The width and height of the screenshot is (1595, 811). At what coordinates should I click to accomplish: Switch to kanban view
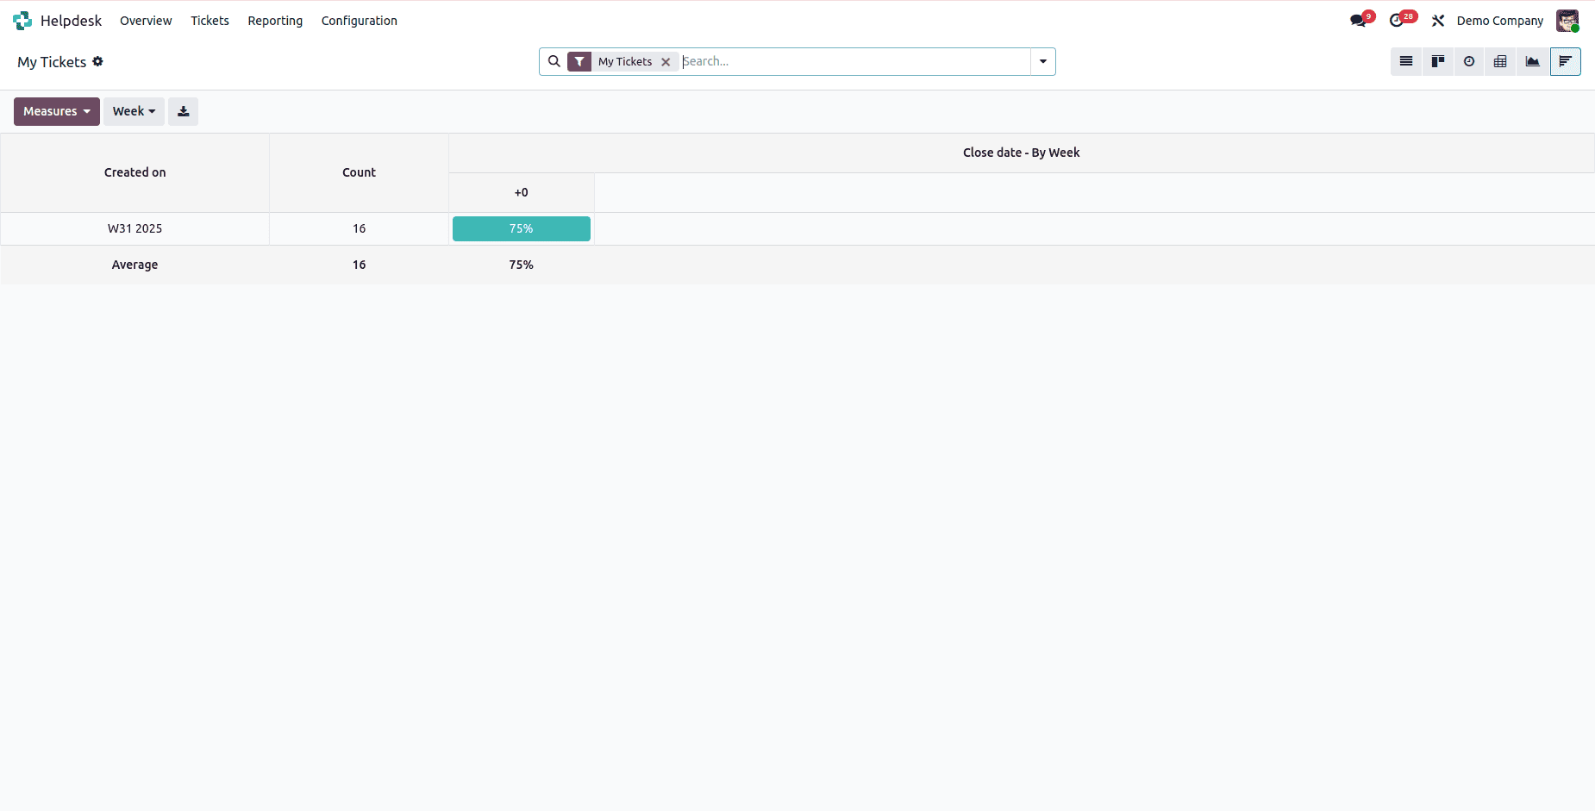tap(1438, 61)
